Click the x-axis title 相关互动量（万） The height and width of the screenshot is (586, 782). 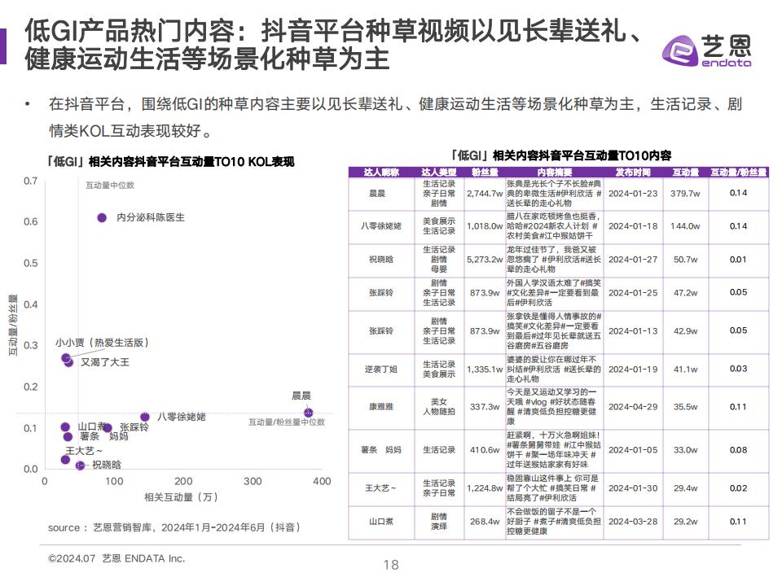click(182, 496)
